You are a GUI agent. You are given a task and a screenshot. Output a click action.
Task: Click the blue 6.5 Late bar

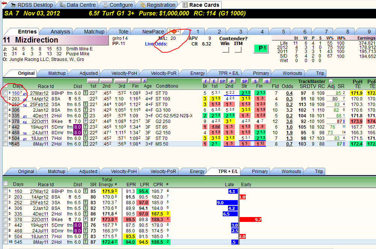pyautogui.click(x=230, y=214)
